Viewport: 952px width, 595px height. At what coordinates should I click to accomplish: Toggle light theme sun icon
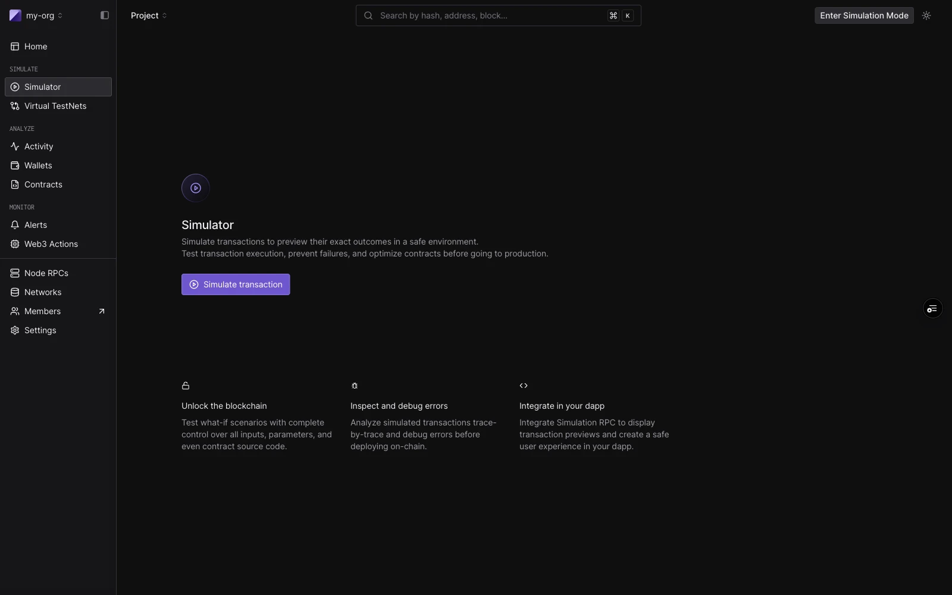(926, 15)
